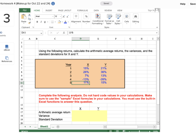Screen dimensions: 196x135
Task: Switch to the PAGE LAYOUT tab
Action: [x=65, y=10]
